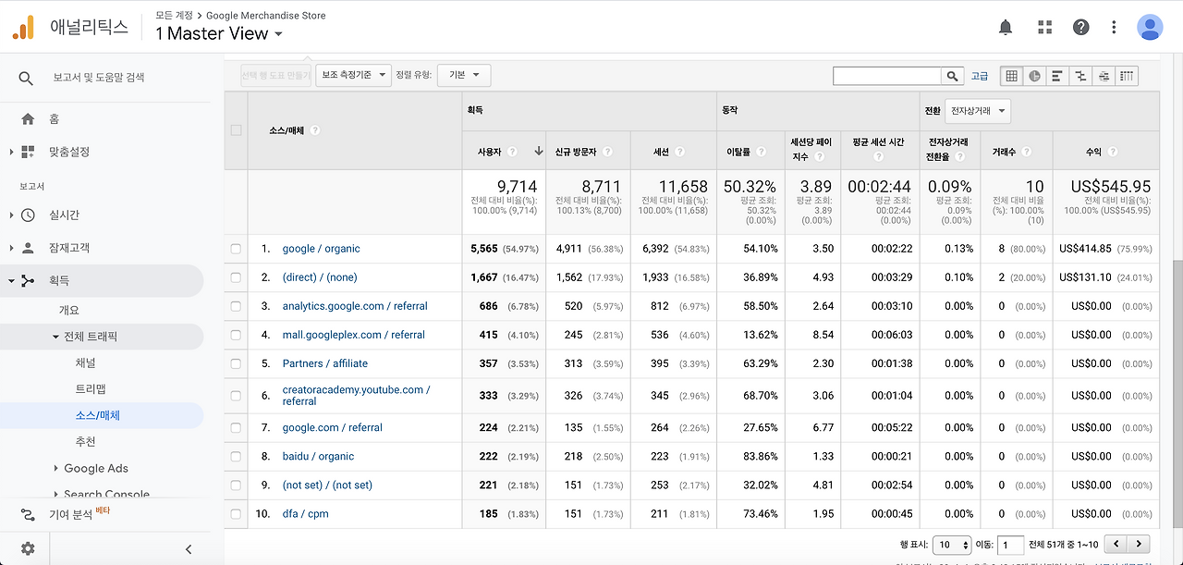Show help for the 사용자 column
Viewport: 1183px width, 565px height.
512,152
